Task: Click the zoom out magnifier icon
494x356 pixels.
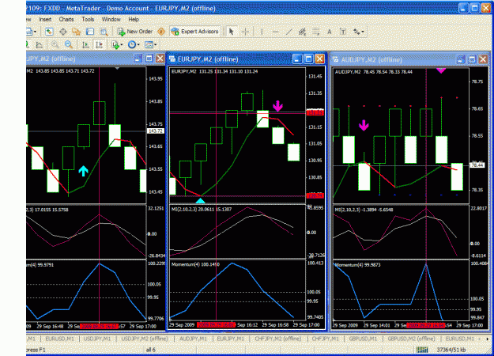Action: click(68, 45)
